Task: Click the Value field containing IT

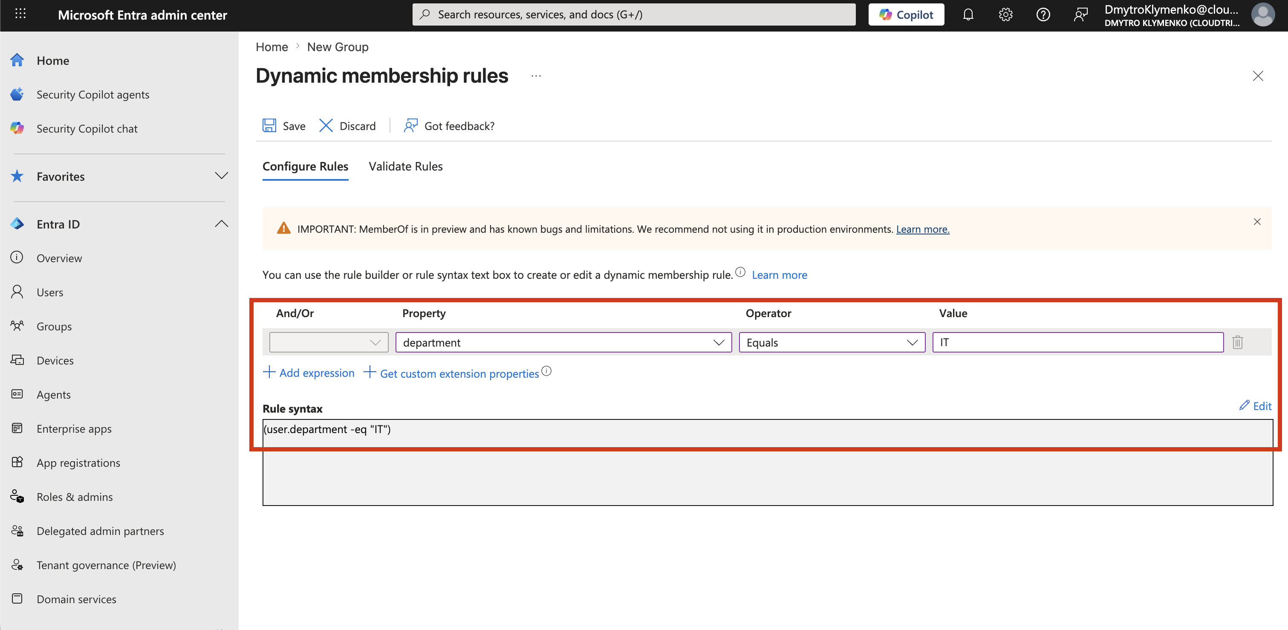Action: tap(1078, 343)
